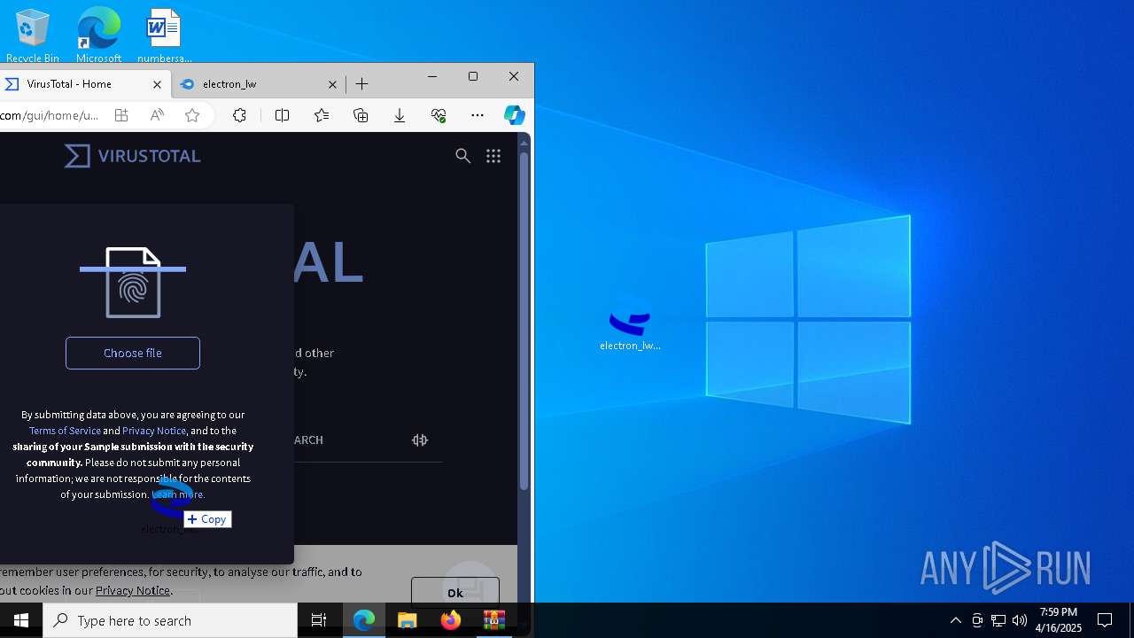1134x638 pixels.
Task: Click the Edge taskbar icon
Action: (364, 620)
